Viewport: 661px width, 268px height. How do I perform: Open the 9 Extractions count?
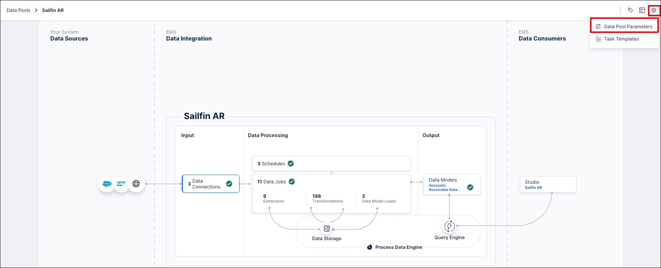pos(274,199)
